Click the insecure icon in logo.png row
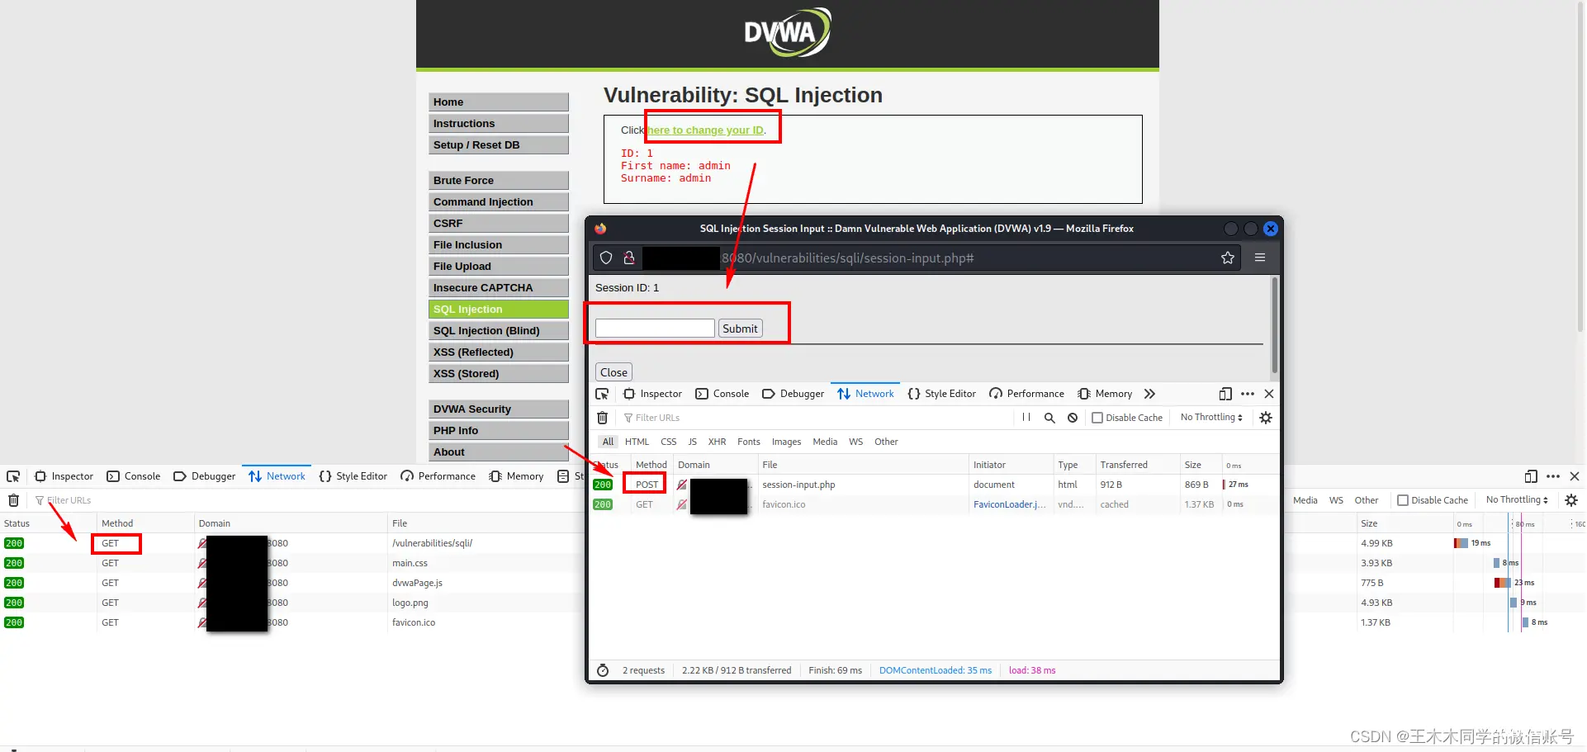Screen dimensions: 1587x752 pyautogui.click(x=202, y=603)
